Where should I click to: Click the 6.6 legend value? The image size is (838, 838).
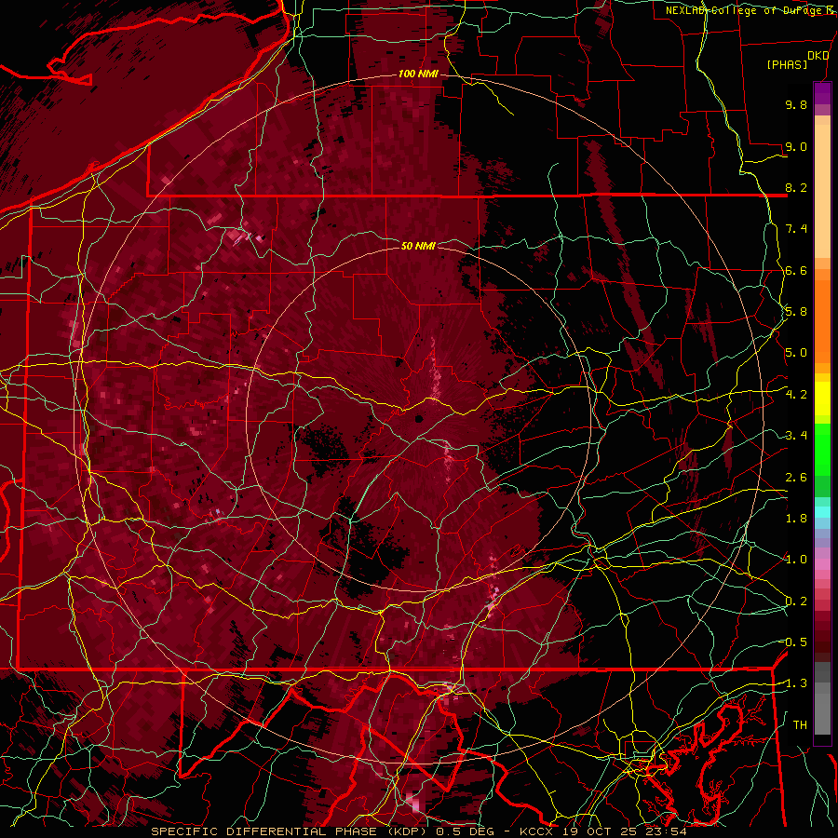point(796,270)
